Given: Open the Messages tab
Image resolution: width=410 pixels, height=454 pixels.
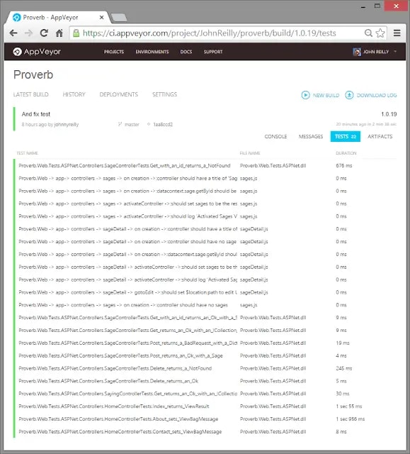Looking at the screenshot, I should 311,136.
